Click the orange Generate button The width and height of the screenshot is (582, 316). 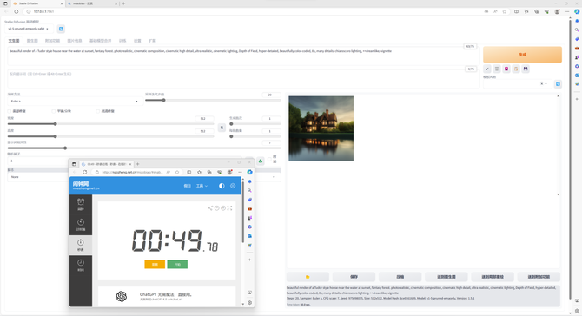coord(522,55)
